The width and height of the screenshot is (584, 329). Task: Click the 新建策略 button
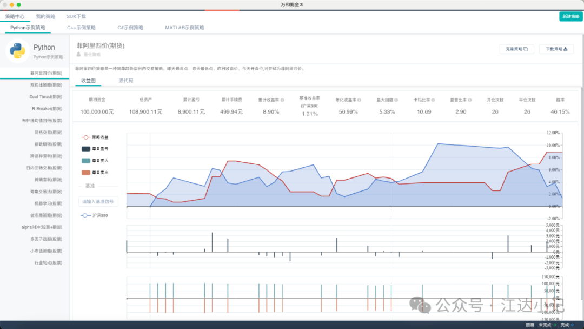(x=570, y=16)
